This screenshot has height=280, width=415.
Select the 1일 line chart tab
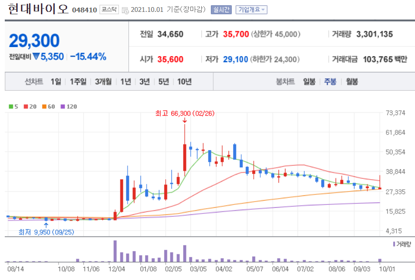(56, 81)
